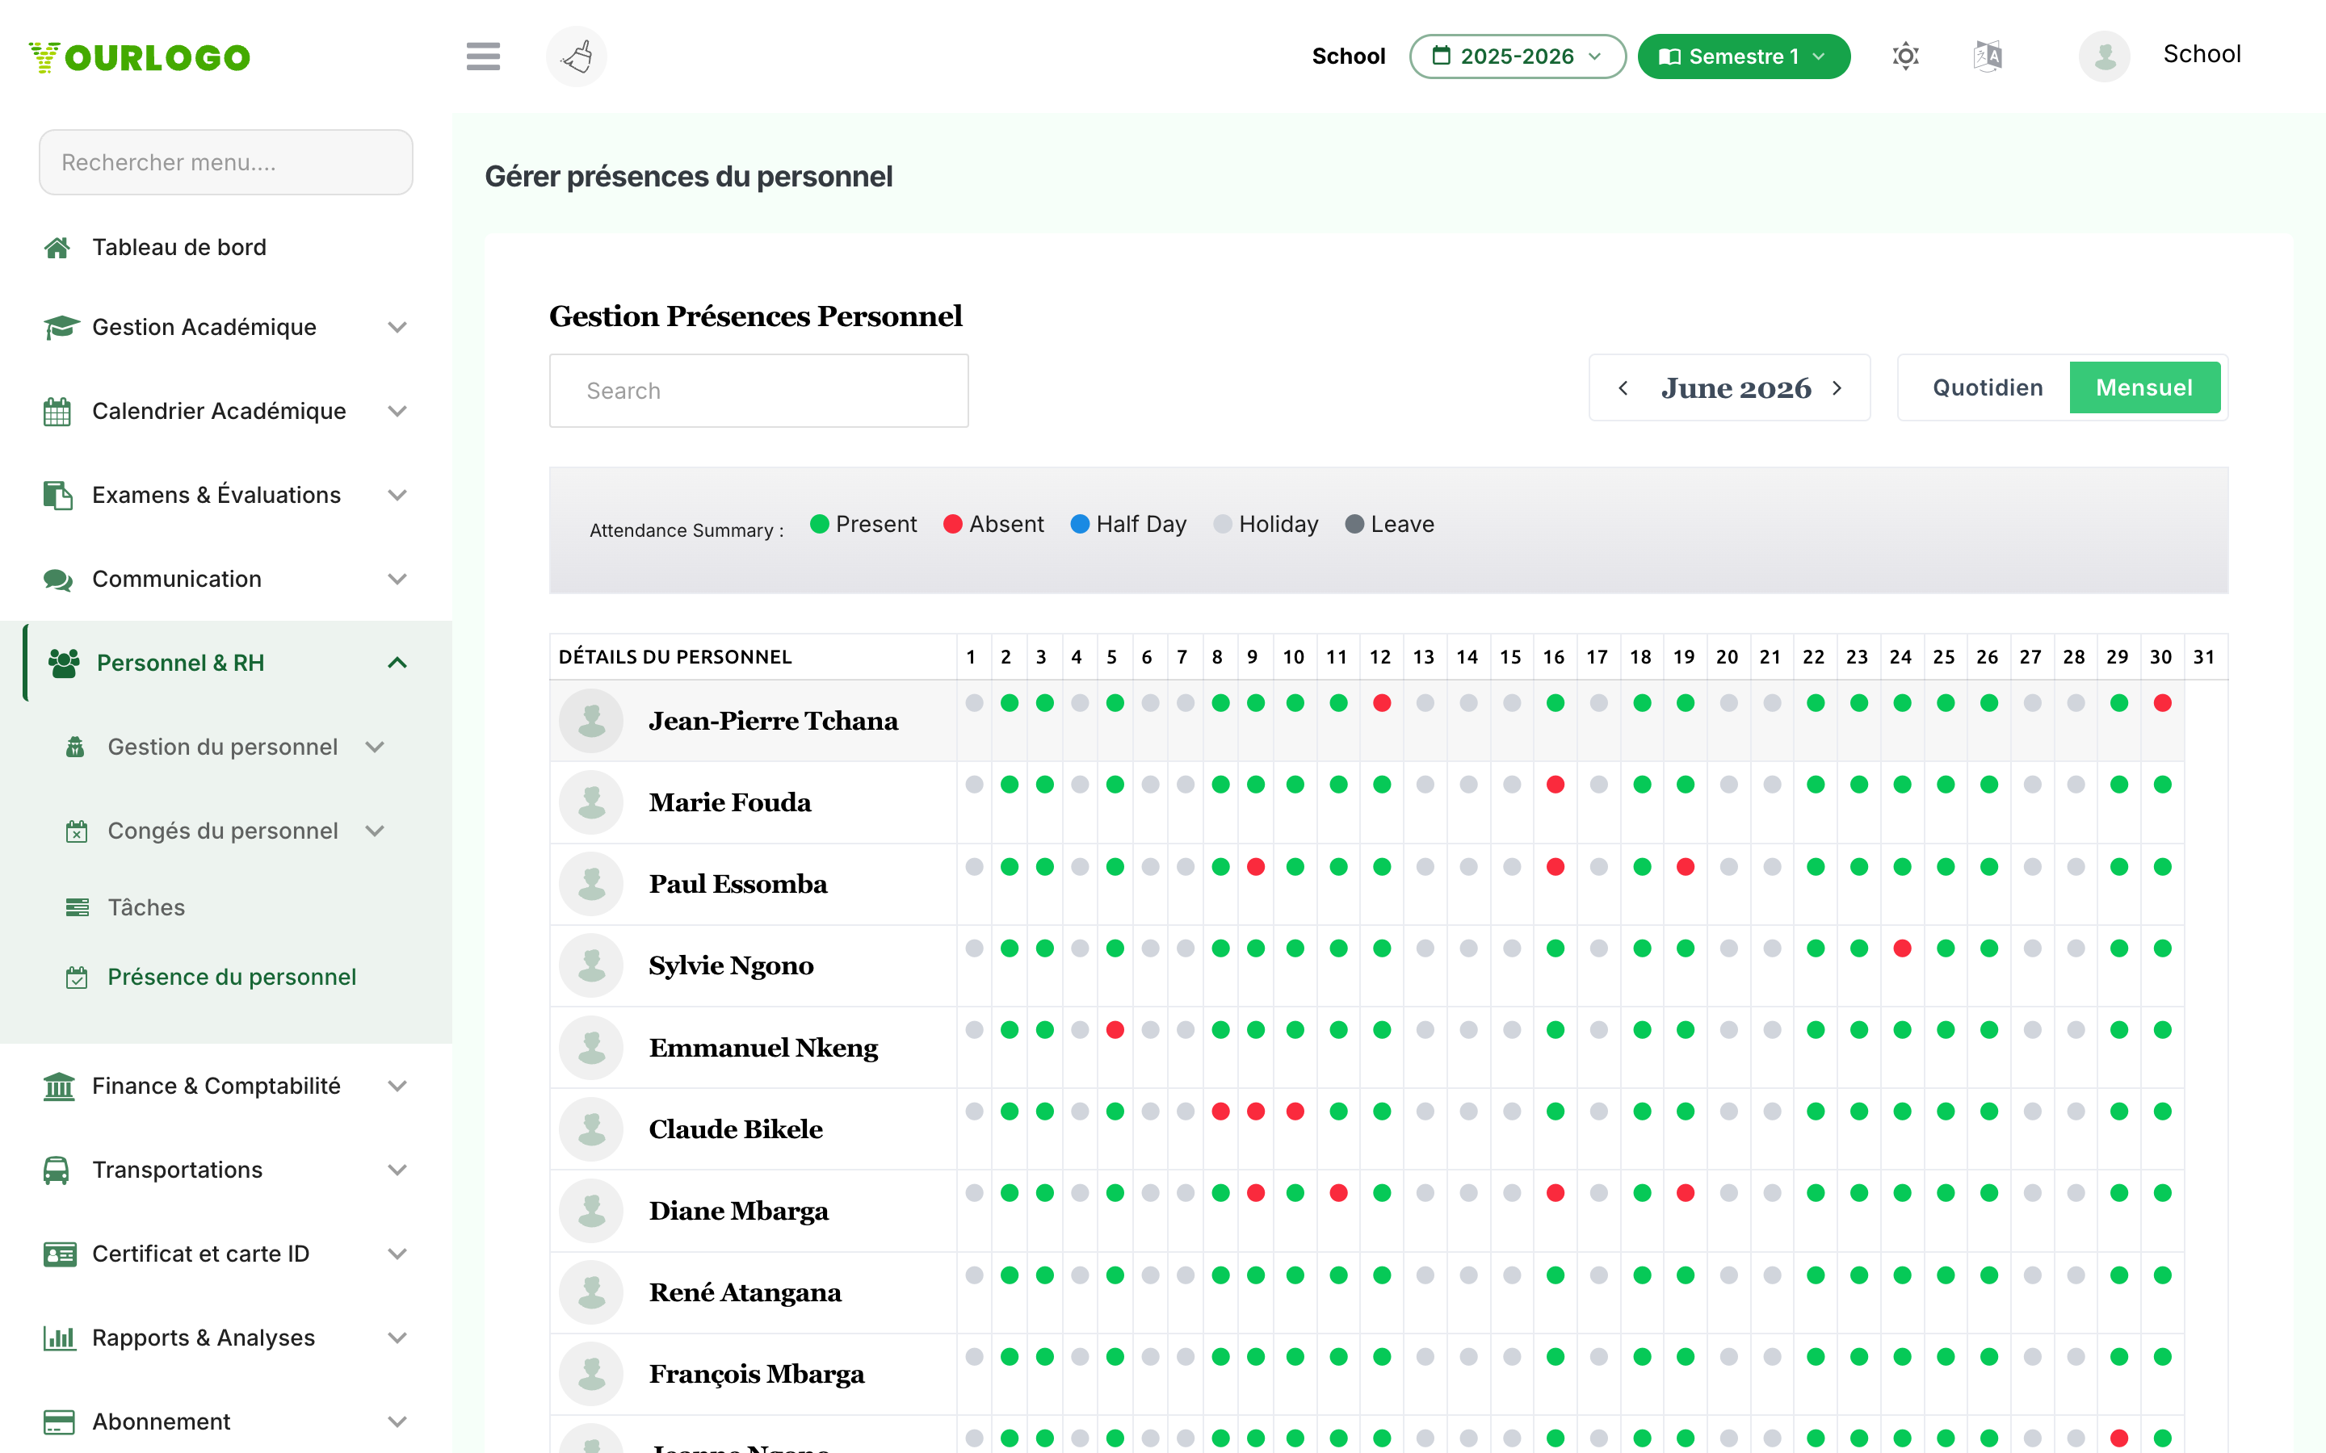
Task: Click Sylvie Ngono's name
Action: pyautogui.click(x=730, y=965)
